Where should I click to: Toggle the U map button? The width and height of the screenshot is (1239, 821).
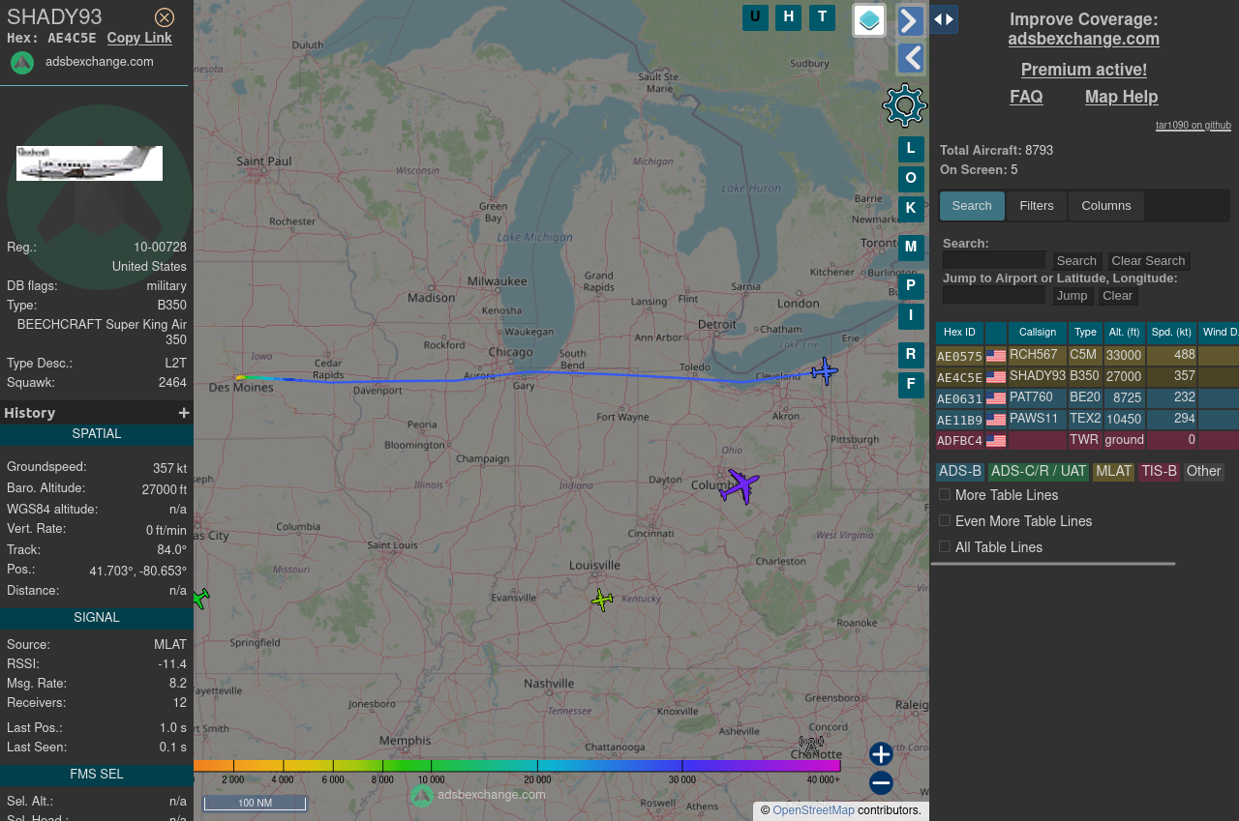click(x=755, y=17)
